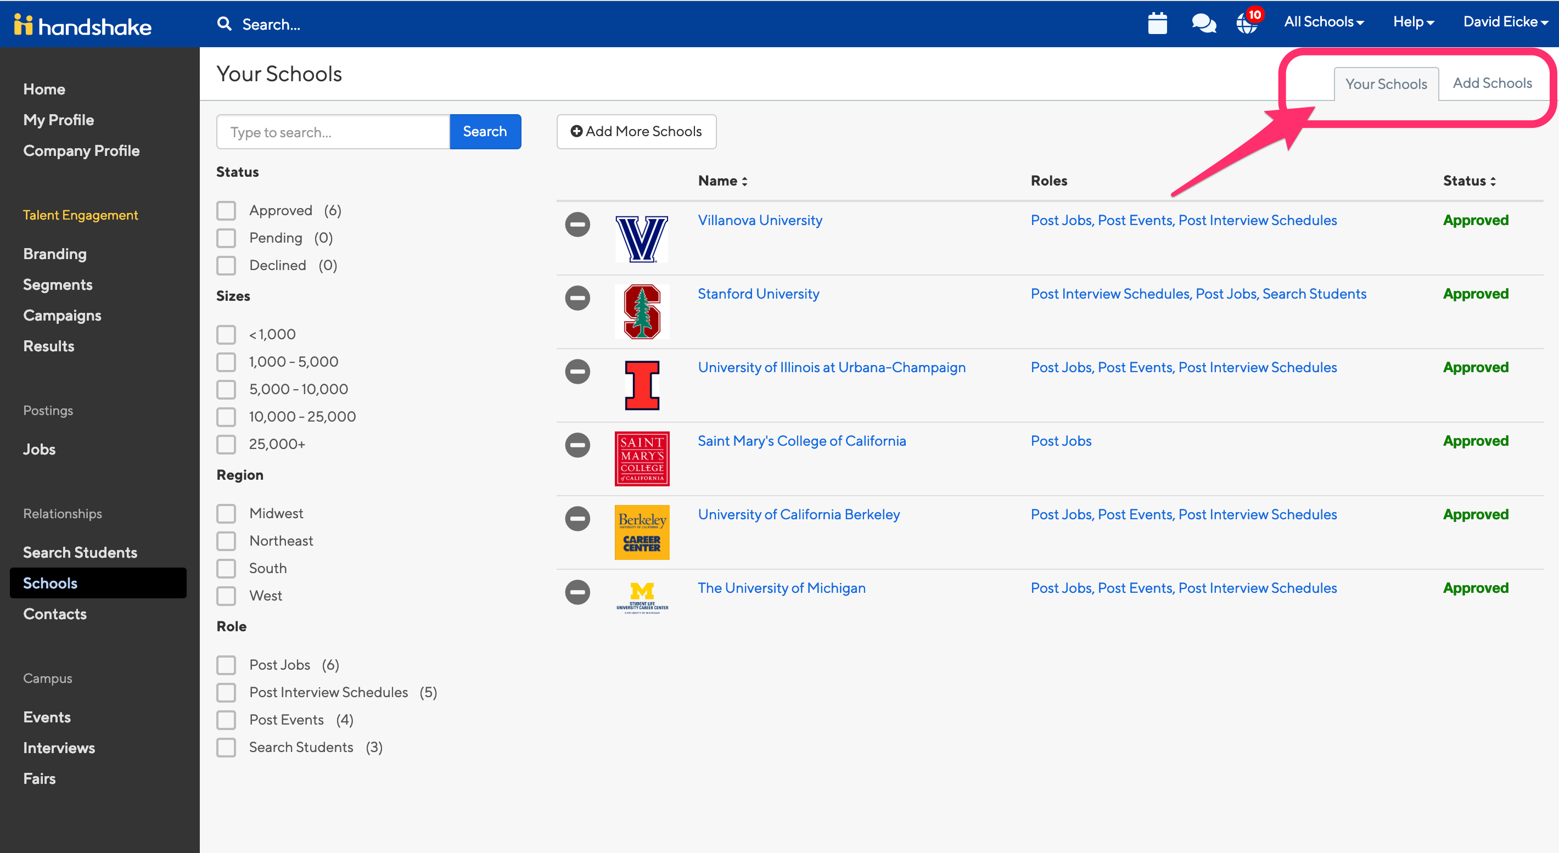Check the 1,000 - 5,000 size filter
Image resolution: width=1559 pixels, height=853 pixels.
(226, 362)
